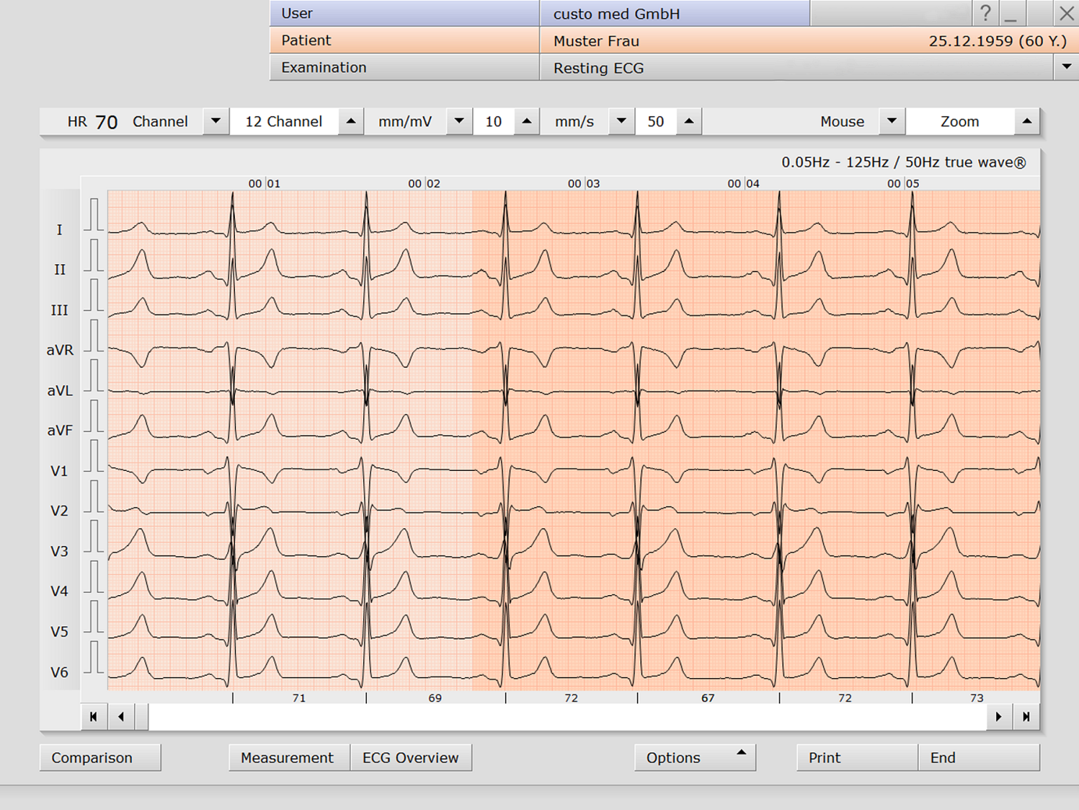The height and width of the screenshot is (810, 1079).
Task: Click the End button
Action: (979, 758)
